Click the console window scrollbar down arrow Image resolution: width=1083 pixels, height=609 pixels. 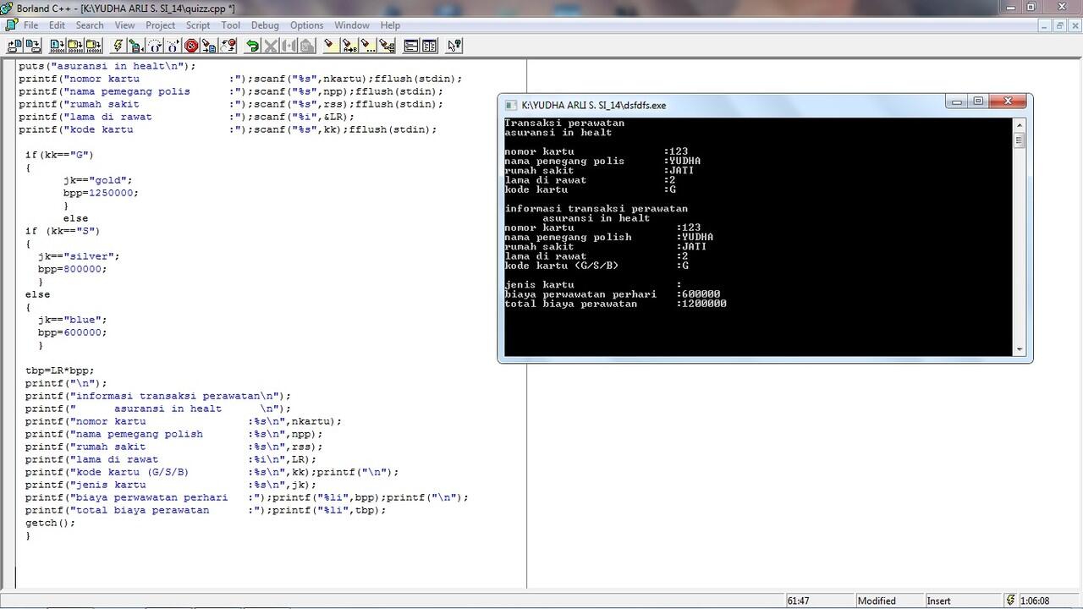[x=1020, y=347]
